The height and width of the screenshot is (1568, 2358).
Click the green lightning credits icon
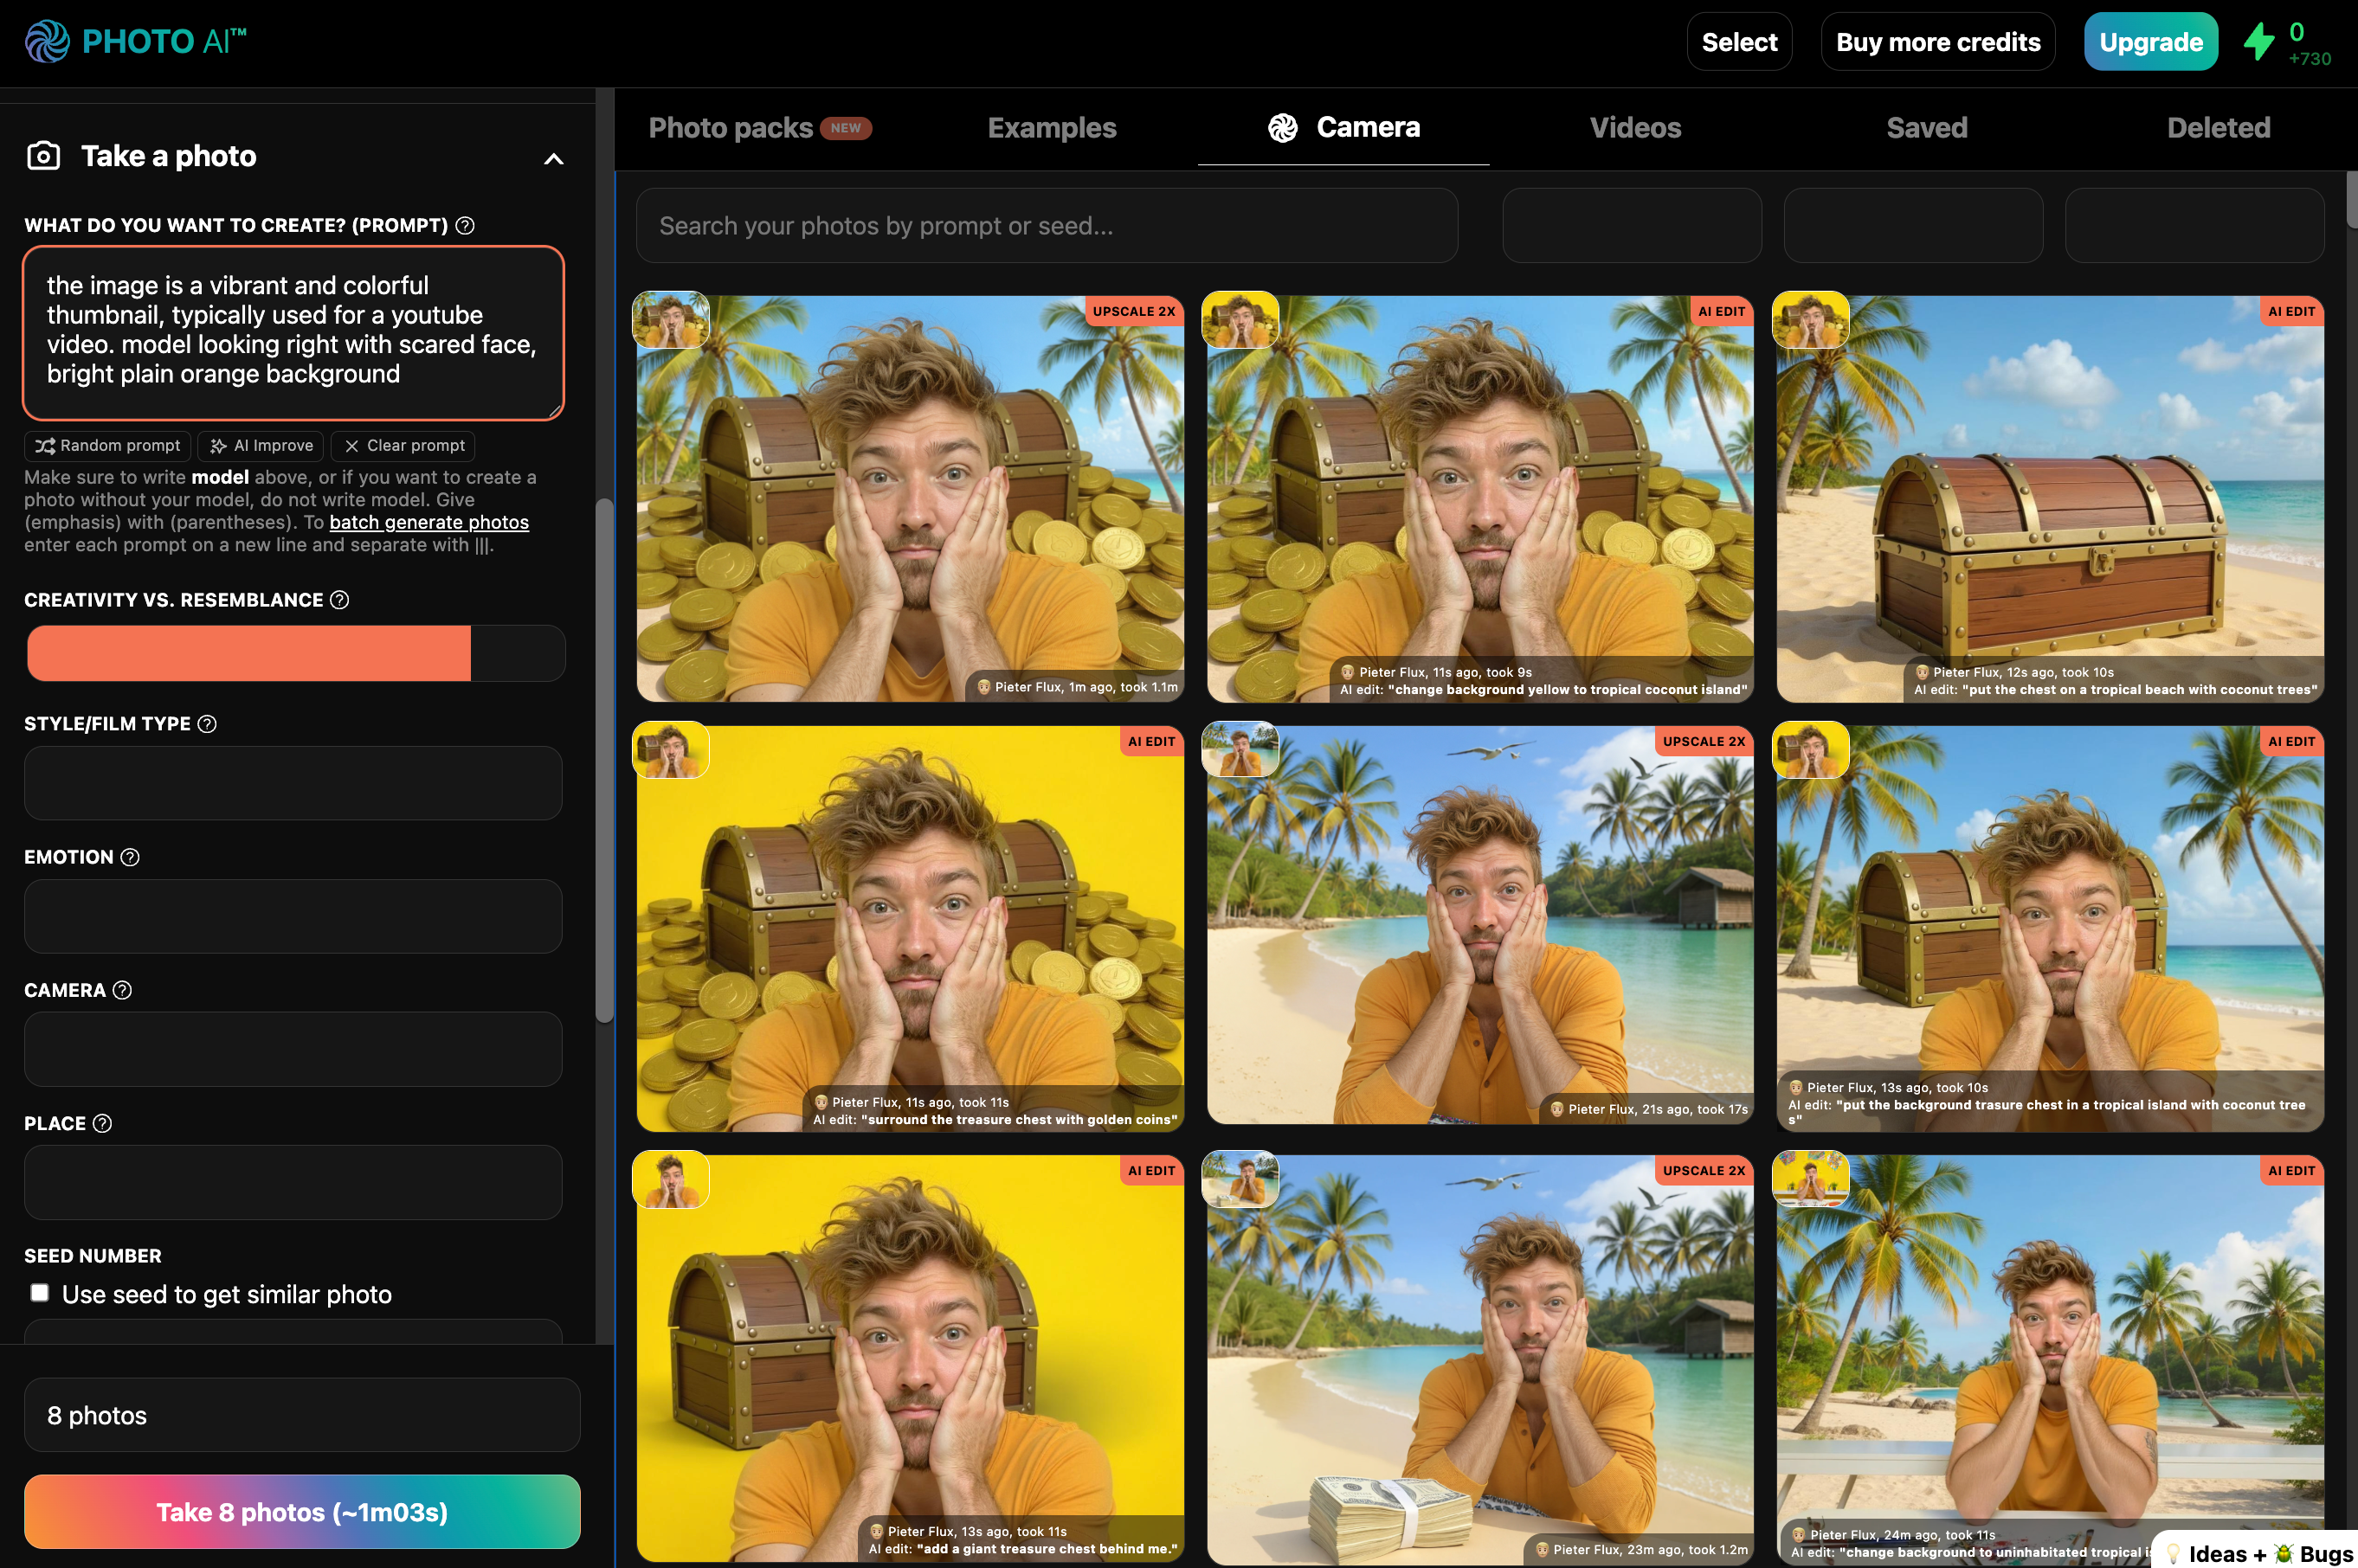tap(2258, 42)
